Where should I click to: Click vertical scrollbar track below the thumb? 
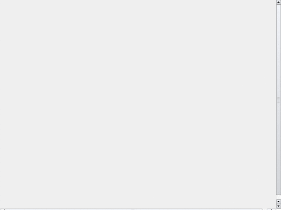coord(279,197)
